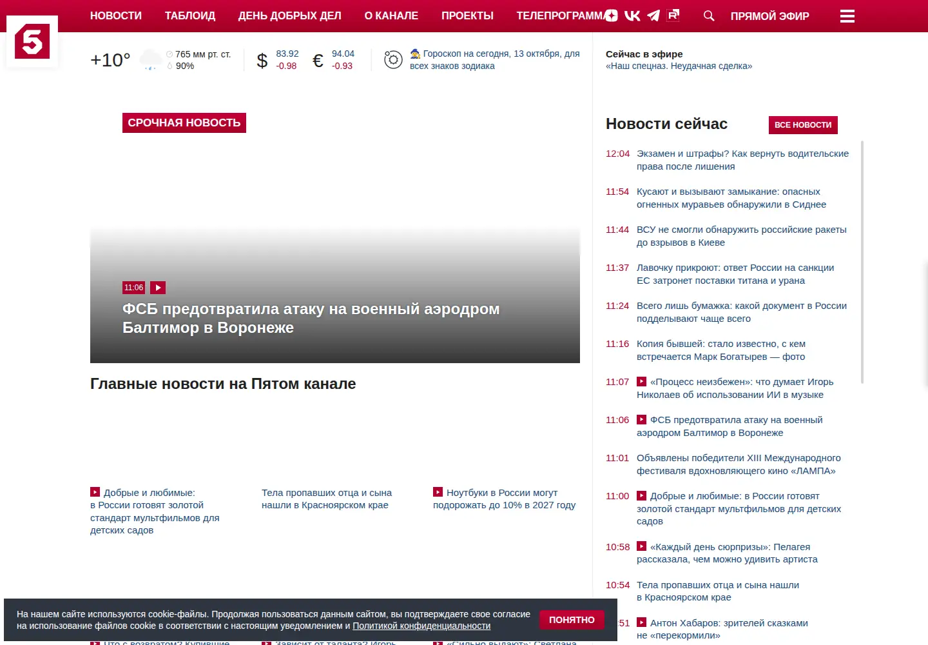The image size is (928, 645).
Task: Visit the VK social page icon
Action: click(x=632, y=15)
